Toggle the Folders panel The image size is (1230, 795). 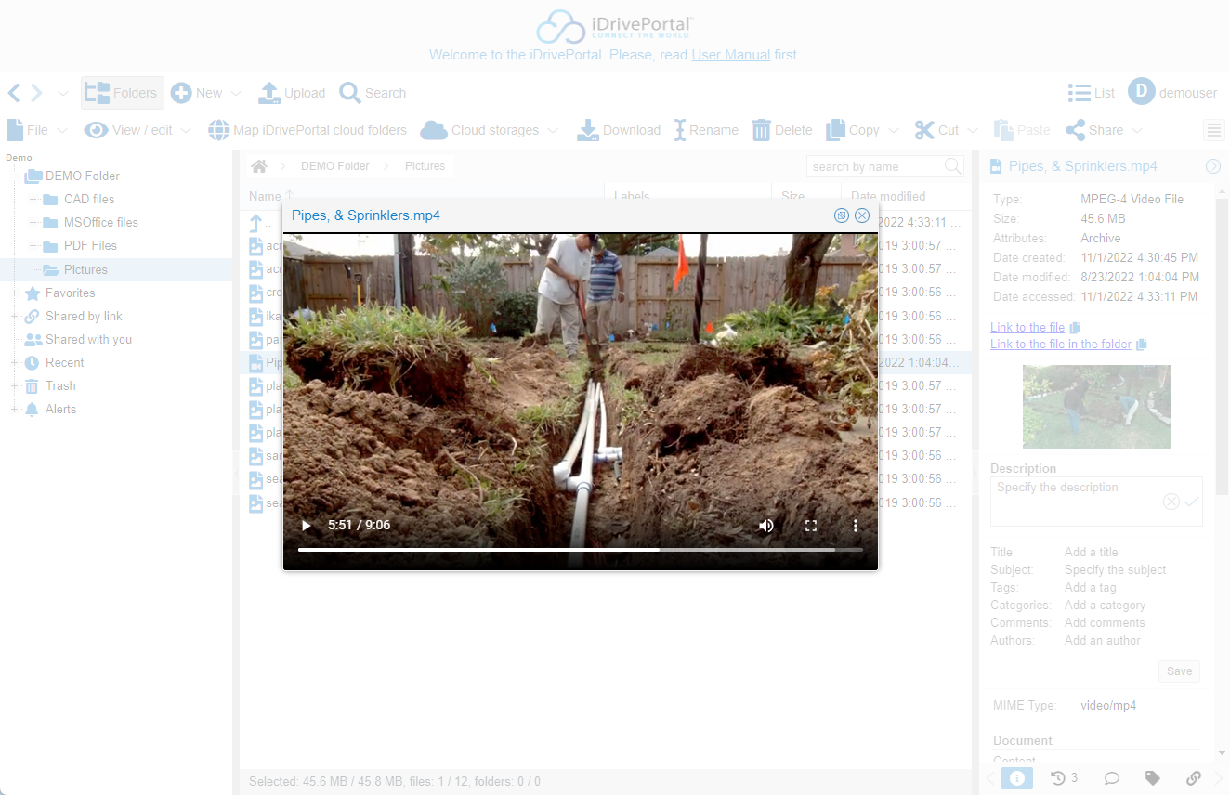[x=123, y=93]
